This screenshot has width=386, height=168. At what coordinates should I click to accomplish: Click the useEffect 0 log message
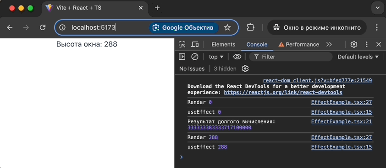pyautogui.click(x=204, y=112)
